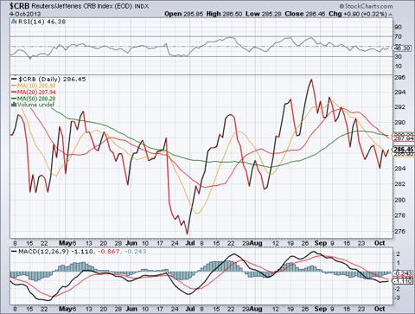
Task: Click the 4-Oct-2013 chart date
Action: [25, 14]
